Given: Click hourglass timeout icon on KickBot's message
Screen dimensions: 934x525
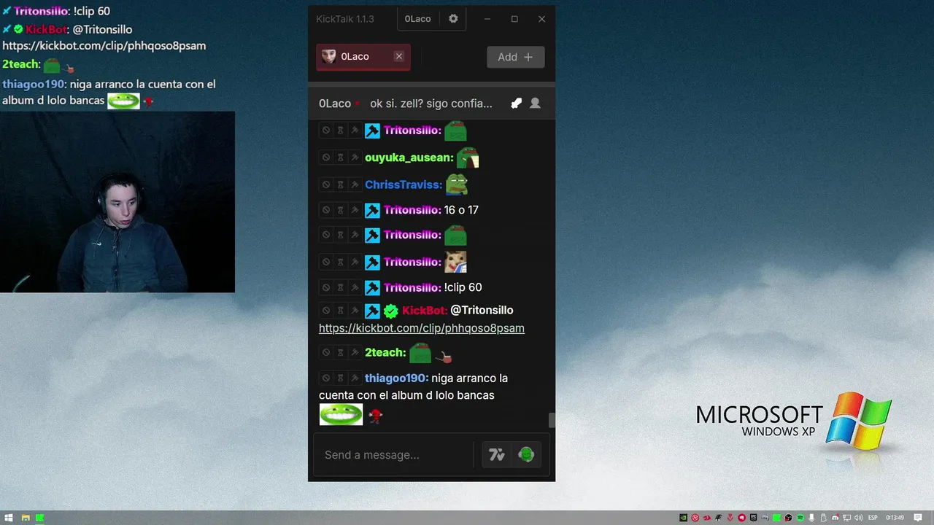Looking at the screenshot, I should [340, 311].
